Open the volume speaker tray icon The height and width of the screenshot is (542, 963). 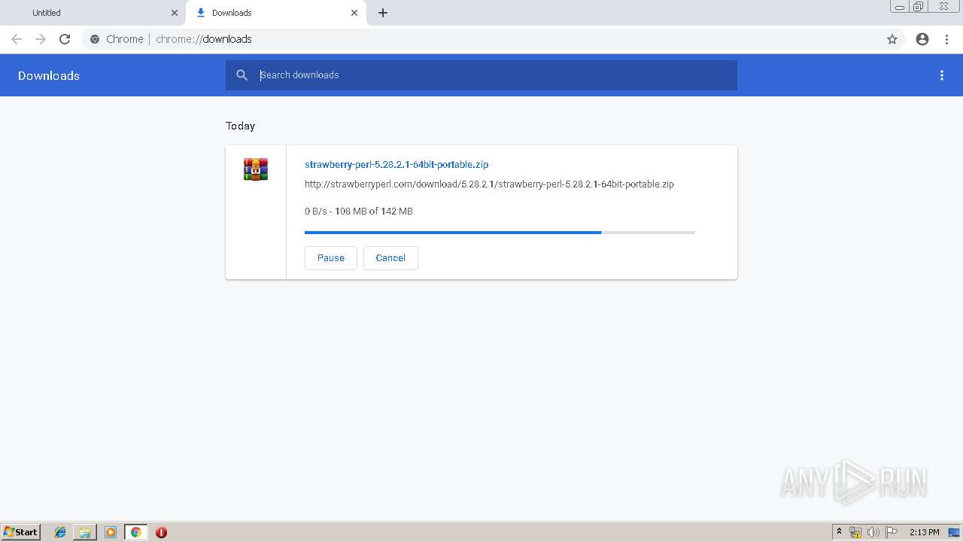tap(873, 532)
